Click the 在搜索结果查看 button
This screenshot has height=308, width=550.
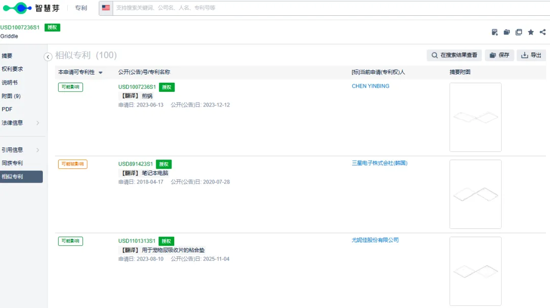point(454,55)
